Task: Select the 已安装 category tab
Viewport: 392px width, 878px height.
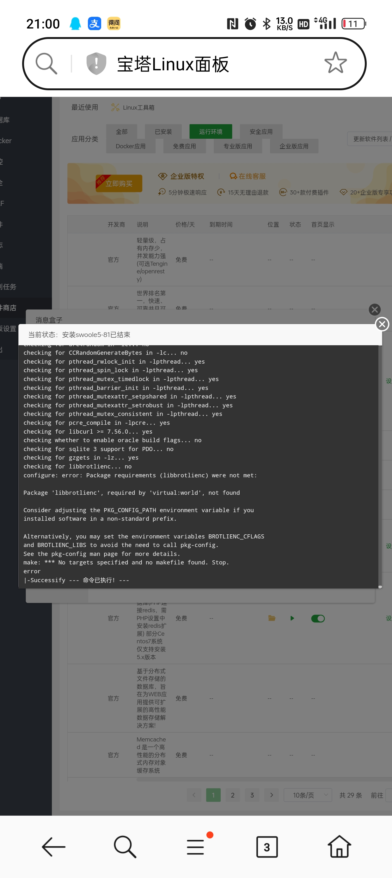Action: (x=163, y=131)
